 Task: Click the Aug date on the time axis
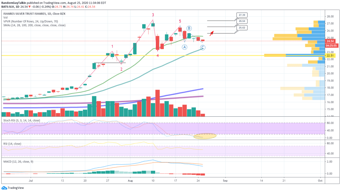coord(131,181)
